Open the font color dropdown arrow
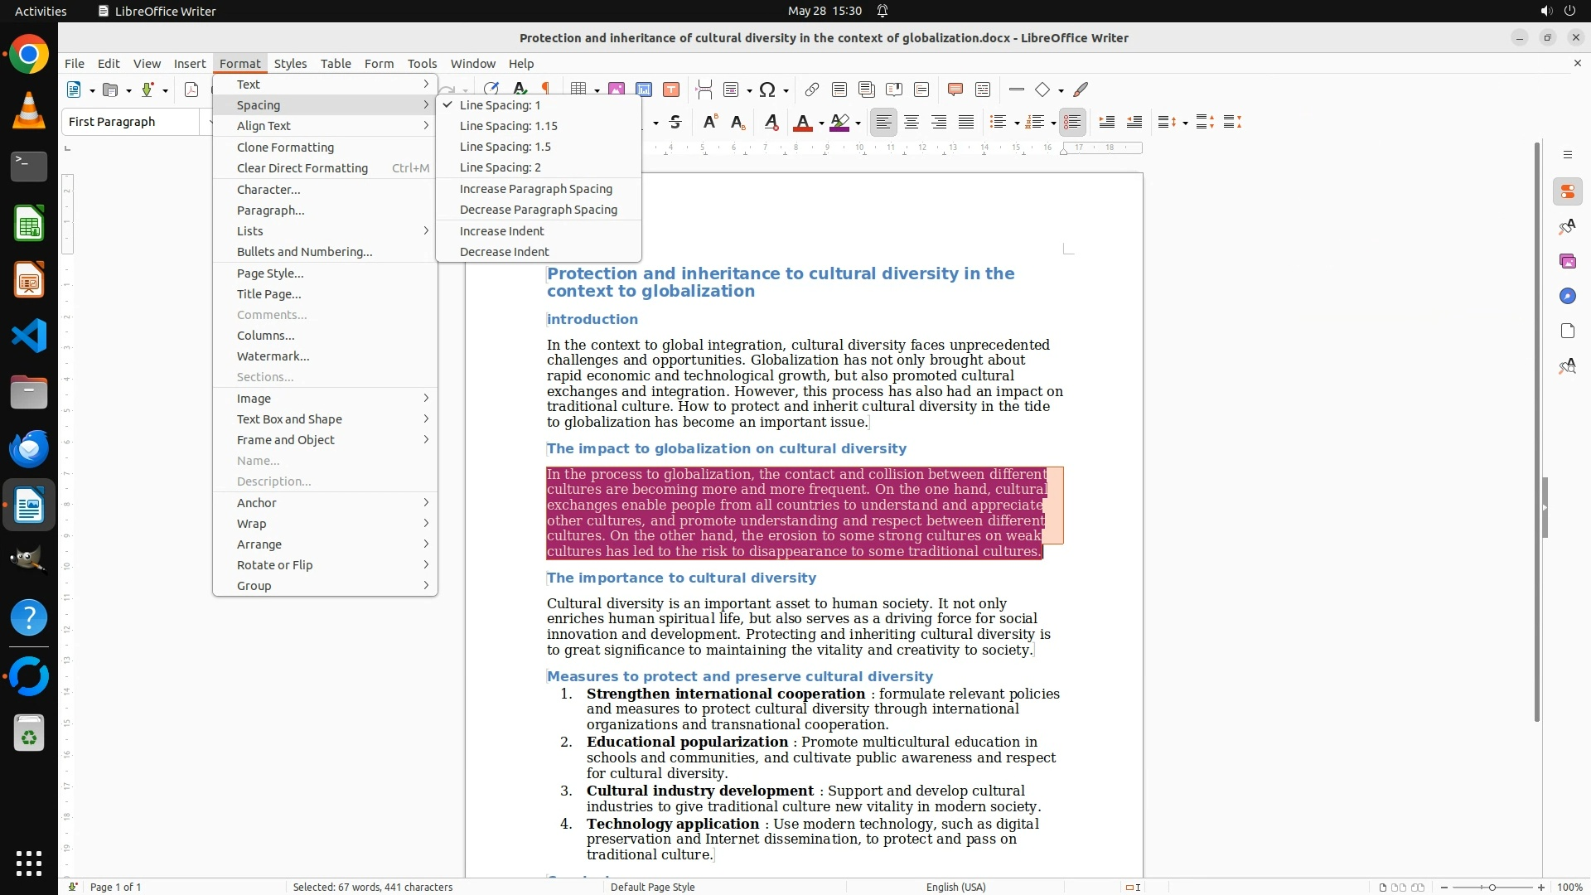 (x=821, y=123)
